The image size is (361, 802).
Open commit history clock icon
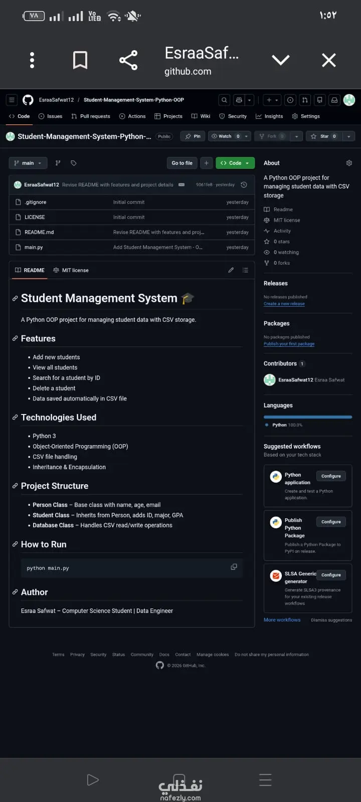pos(244,185)
